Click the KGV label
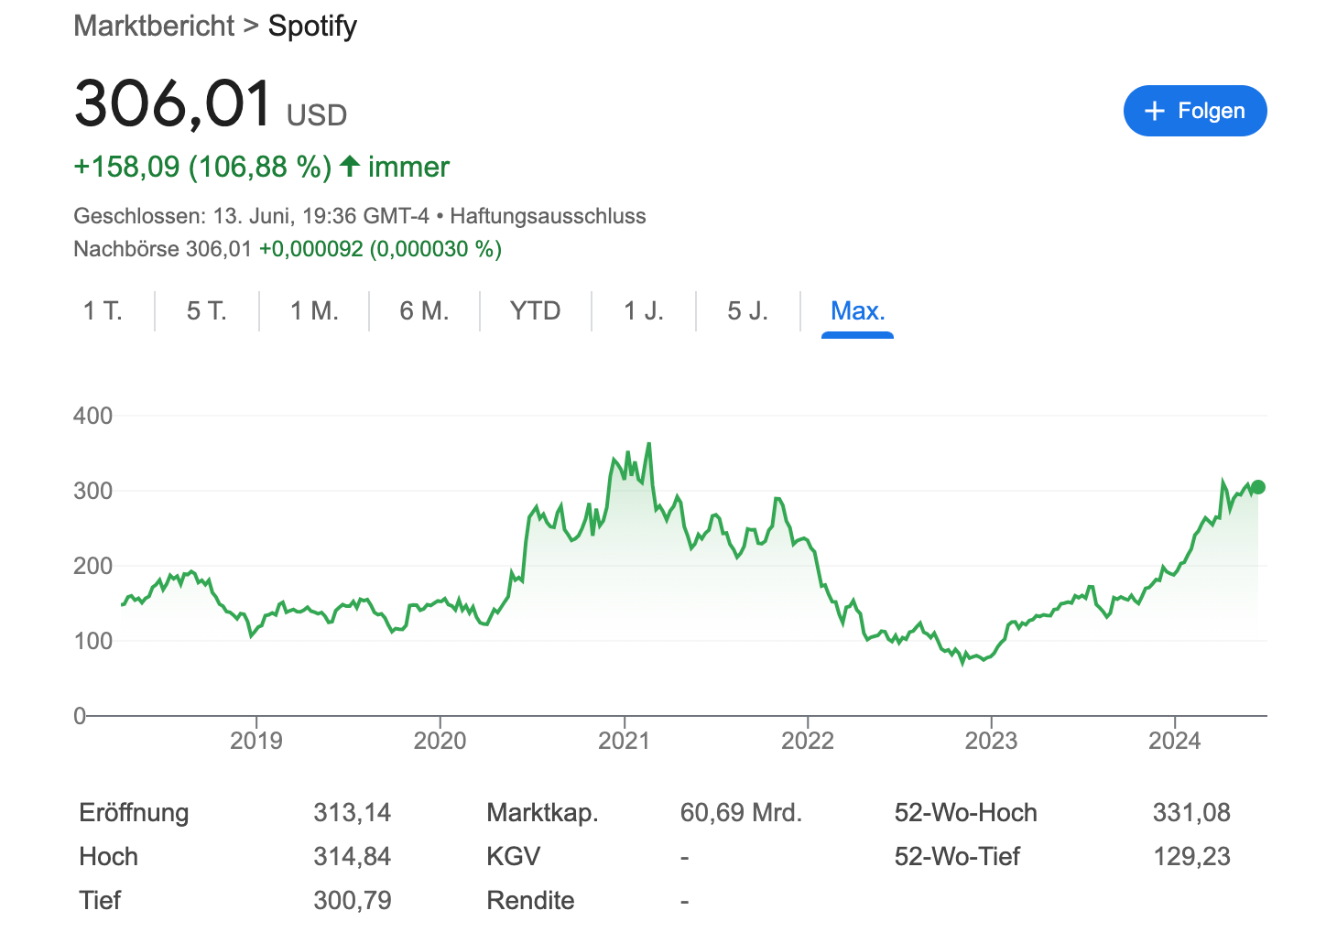This screenshot has width=1337, height=943. point(514,857)
